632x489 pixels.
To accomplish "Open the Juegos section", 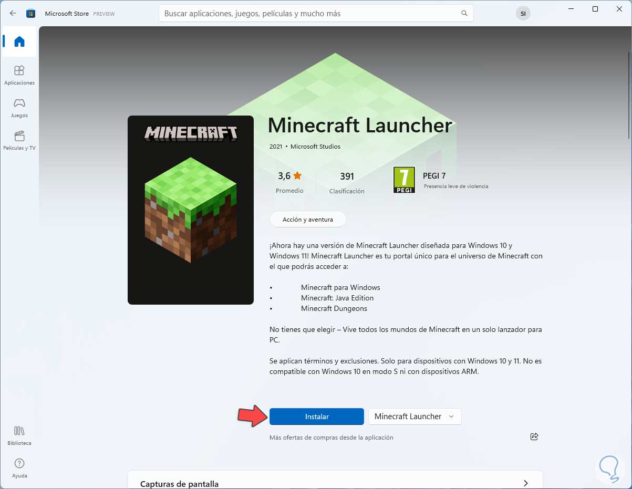I will click(x=19, y=108).
